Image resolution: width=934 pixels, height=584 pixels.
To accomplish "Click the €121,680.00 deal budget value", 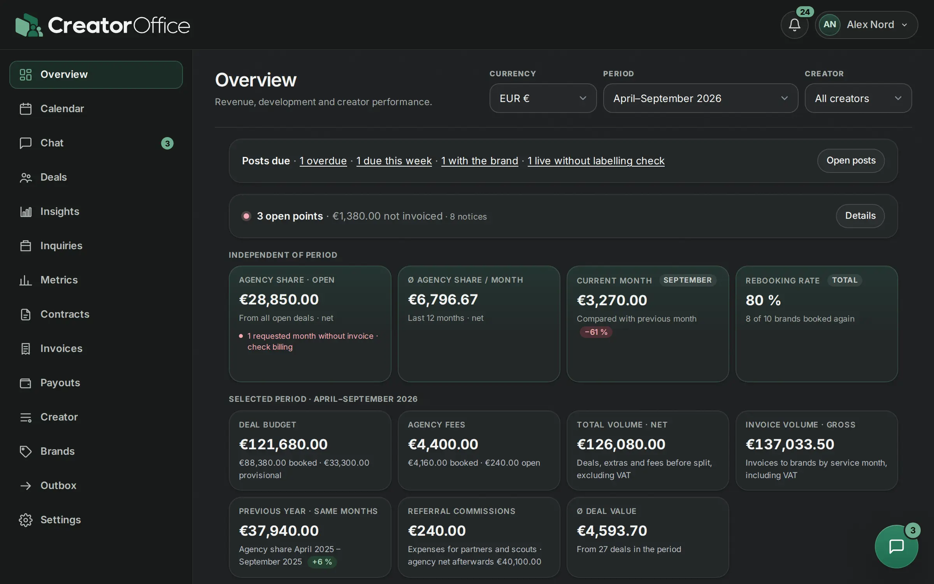I will (x=283, y=444).
